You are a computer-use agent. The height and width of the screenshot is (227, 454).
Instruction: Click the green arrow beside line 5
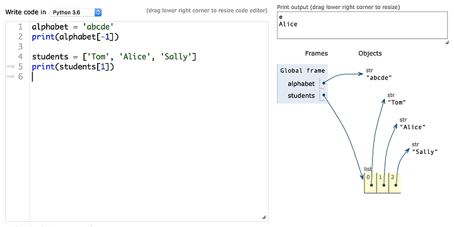[x=11, y=67]
